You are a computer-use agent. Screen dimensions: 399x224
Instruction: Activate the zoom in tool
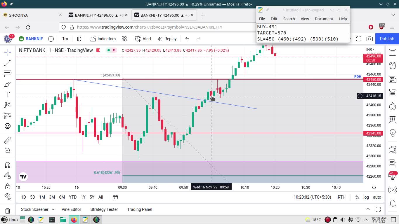point(8,151)
